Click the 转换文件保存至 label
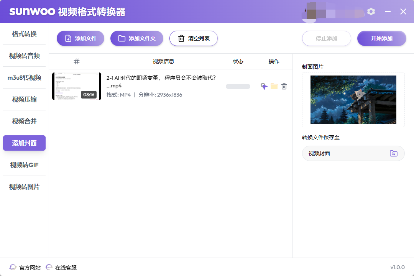414x276 pixels. click(x=321, y=137)
